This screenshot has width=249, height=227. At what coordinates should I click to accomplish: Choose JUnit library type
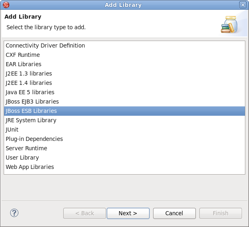coord(12,130)
